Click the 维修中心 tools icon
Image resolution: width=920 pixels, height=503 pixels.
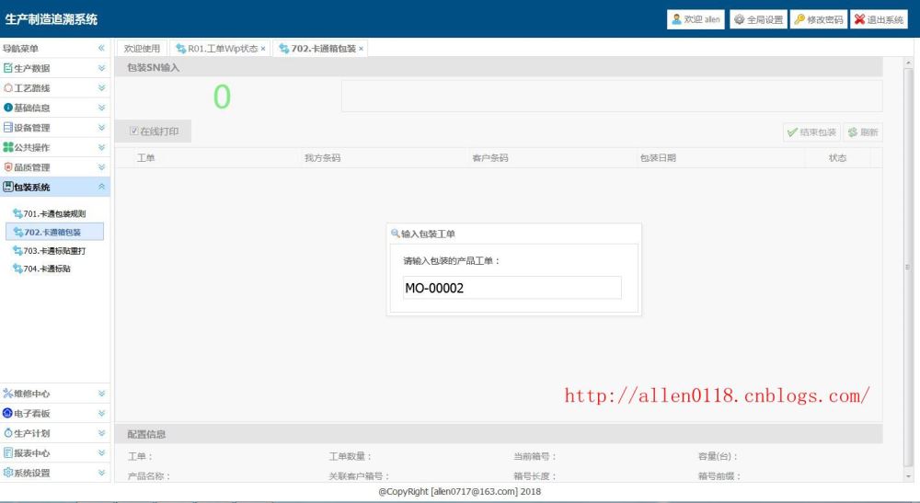pos(7,394)
